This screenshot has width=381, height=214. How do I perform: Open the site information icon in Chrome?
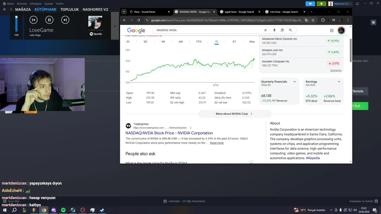tap(147, 20)
